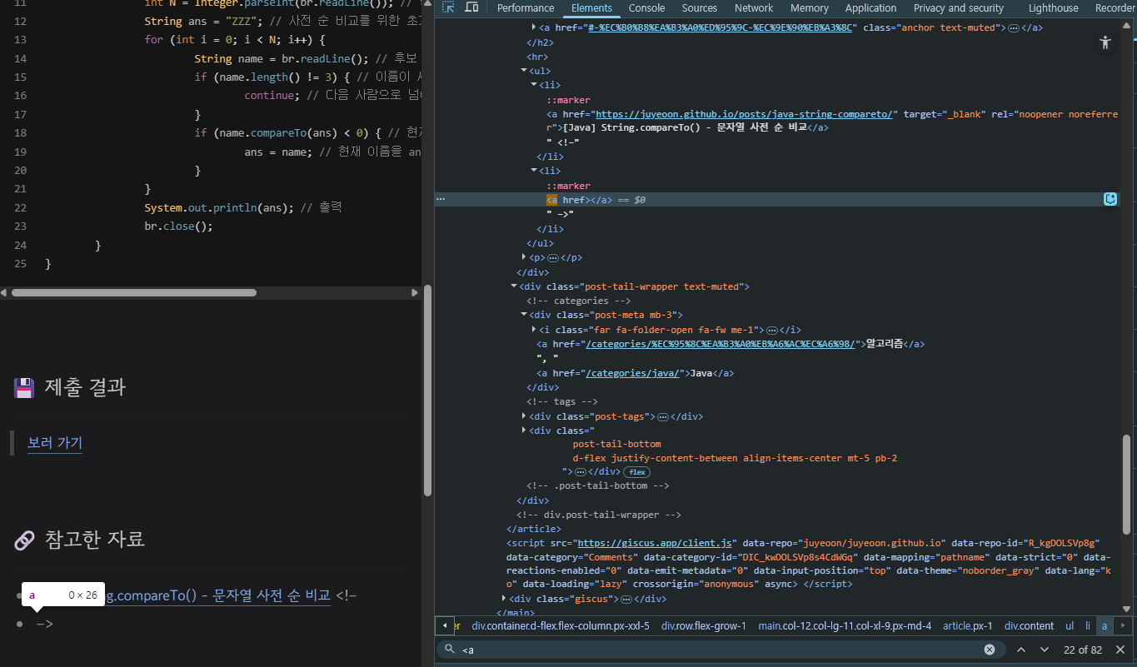
Task: Collapse the first li element node
Action: point(534,85)
